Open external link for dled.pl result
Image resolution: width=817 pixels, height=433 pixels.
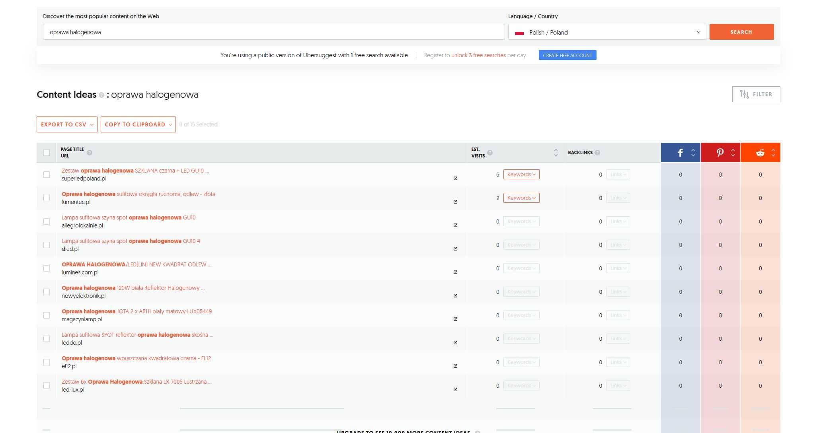click(x=455, y=249)
